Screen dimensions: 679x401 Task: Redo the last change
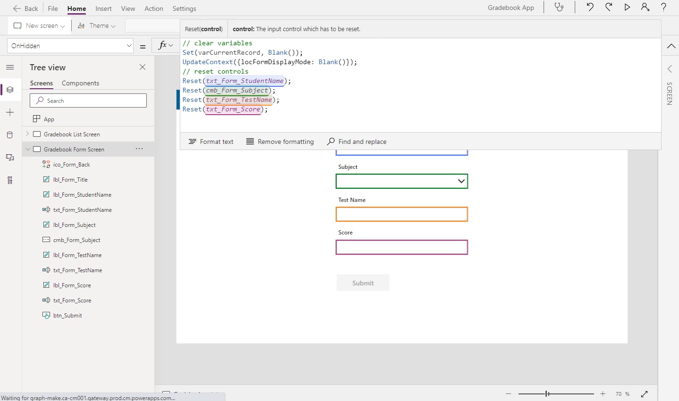pos(609,8)
